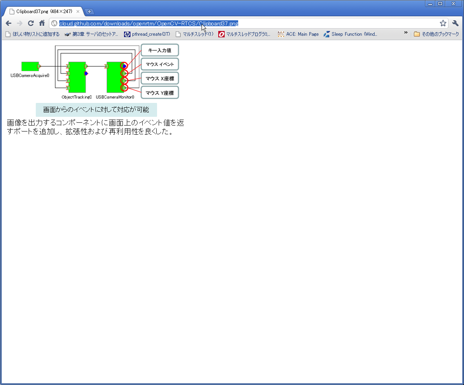Reload the page with refresh icon
Image resolution: width=464 pixels, height=385 pixels.
point(31,23)
